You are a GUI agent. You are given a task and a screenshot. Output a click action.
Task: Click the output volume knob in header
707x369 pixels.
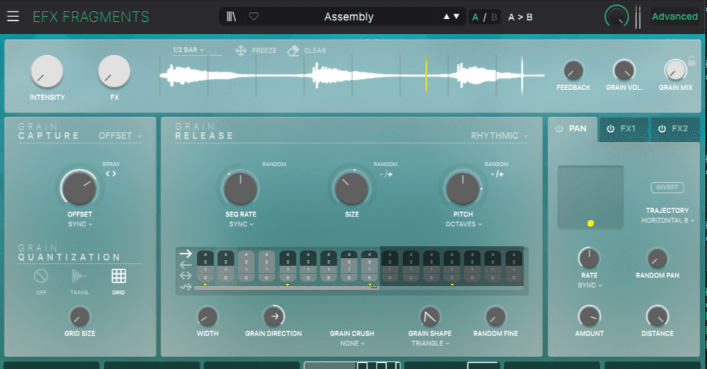point(616,17)
